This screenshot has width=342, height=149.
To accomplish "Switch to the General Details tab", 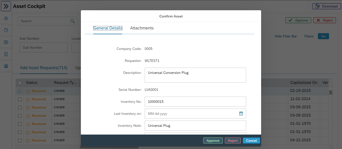I will click(108, 28).
